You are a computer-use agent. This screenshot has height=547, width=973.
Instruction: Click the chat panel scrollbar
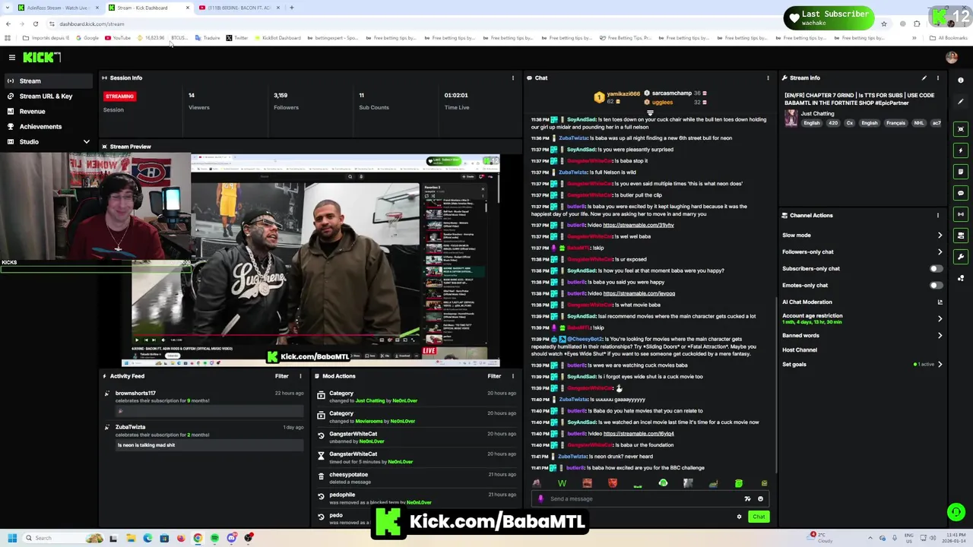[775, 384]
